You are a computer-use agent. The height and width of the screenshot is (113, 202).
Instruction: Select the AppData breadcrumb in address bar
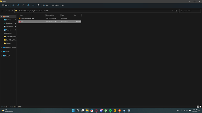(x=34, y=11)
